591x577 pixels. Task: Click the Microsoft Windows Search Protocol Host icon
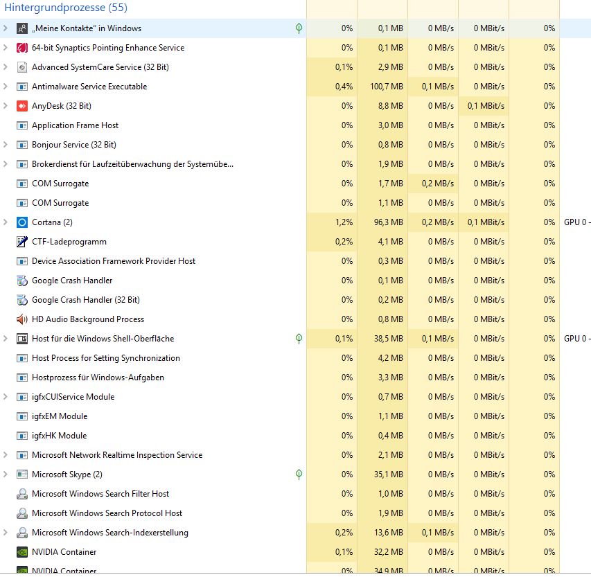point(22,513)
